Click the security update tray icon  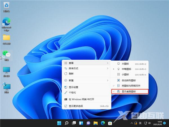[136, 123]
